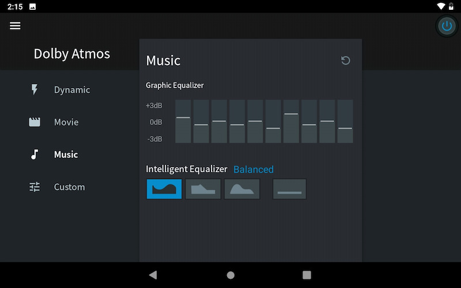
Task: Select the Music note icon
Action: coord(35,154)
